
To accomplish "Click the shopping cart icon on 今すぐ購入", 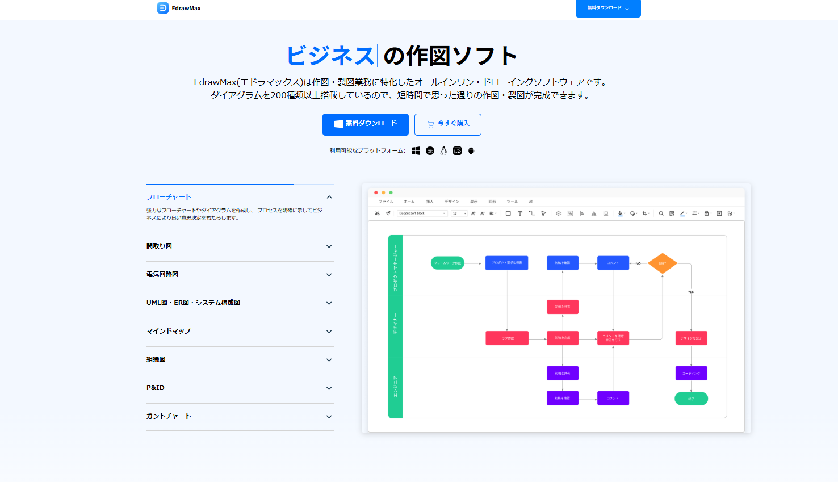I will tap(430, 124).
